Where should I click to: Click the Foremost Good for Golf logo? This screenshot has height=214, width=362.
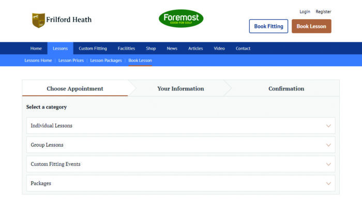coord(181,19)
